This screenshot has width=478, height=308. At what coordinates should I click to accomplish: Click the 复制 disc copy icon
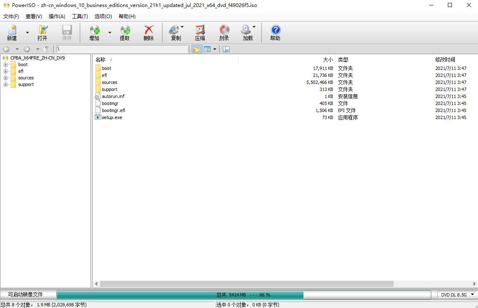pos(175,32)
